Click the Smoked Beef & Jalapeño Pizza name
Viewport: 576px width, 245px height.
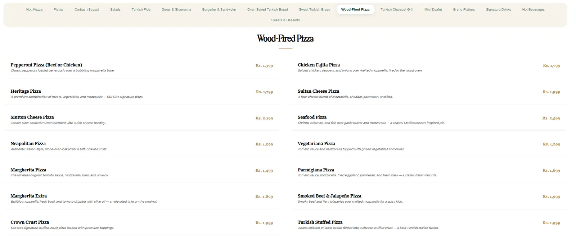(329, 196)
